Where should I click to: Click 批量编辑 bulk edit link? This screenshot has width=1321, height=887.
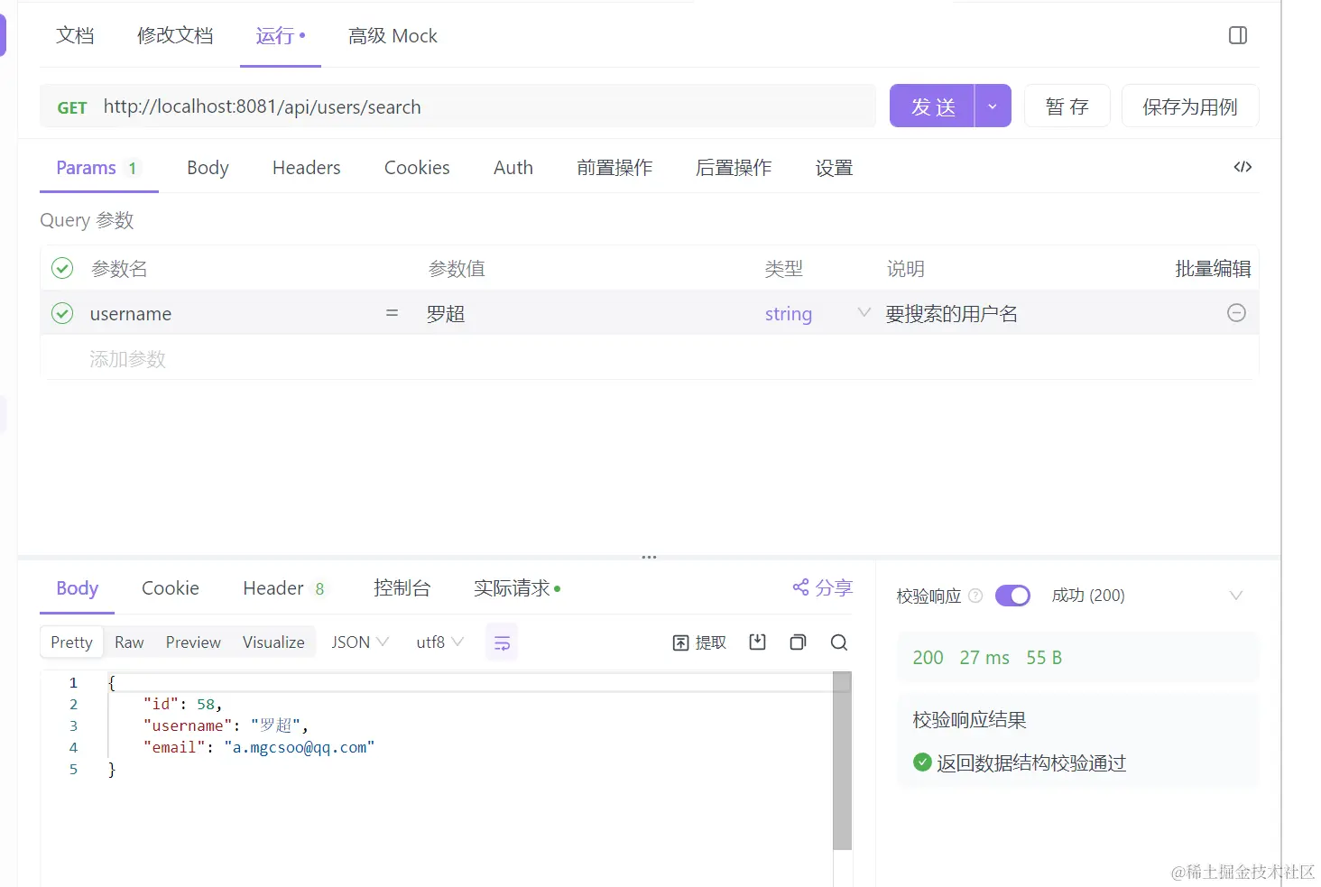(1213, 269)
